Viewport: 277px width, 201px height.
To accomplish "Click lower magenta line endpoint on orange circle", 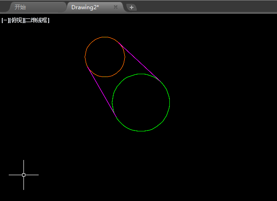I will point(87,67).
